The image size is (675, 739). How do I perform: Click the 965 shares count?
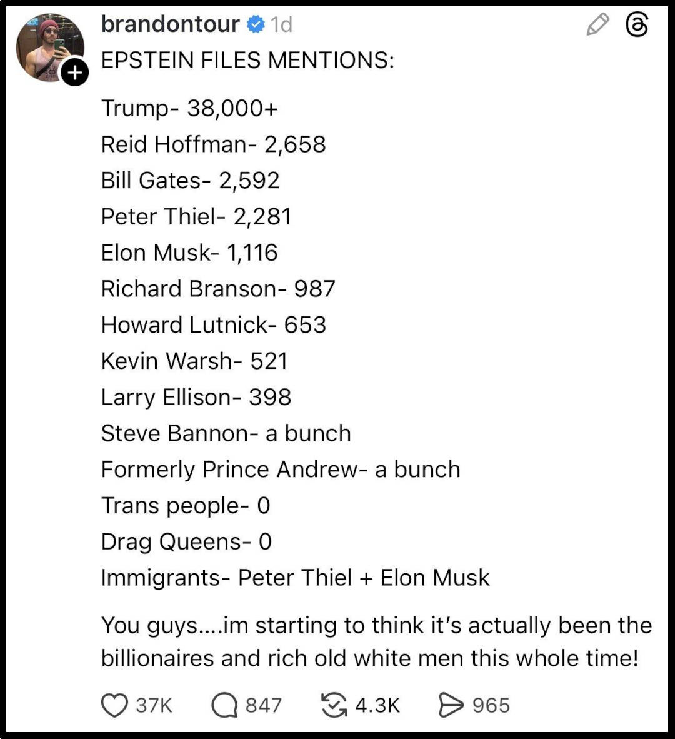click(x=491, y=705)
